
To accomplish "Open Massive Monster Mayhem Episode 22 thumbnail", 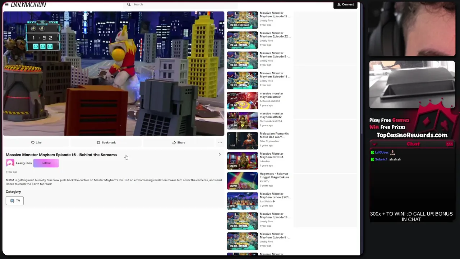I will (242, 40).
